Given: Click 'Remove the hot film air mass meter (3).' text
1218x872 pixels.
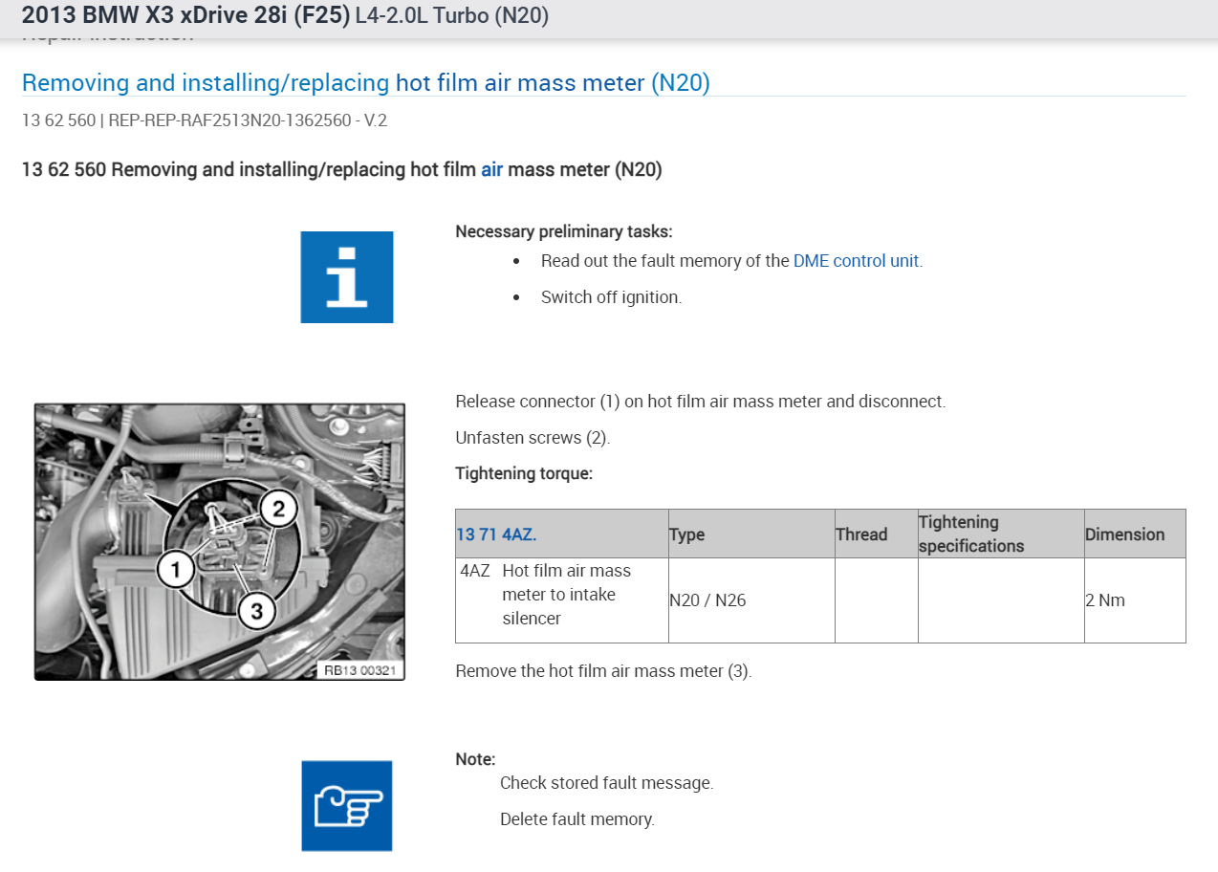Looking at the screenshot, I should 603,671.
